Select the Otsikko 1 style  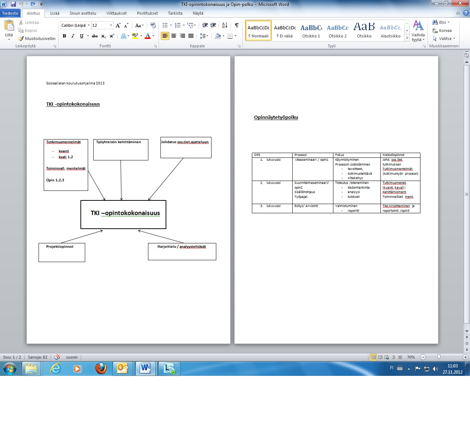coord(311,31)
